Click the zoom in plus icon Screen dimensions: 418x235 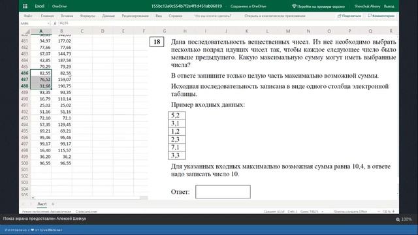tap(393, 211)
